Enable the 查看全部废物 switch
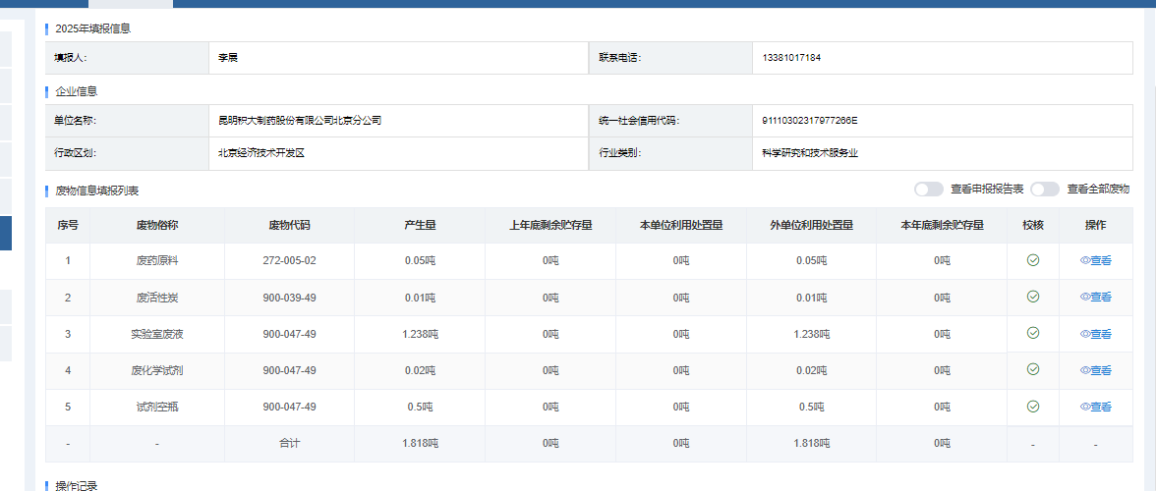This screenshot has height=491, width=1156. click(x=1044, y=189)
